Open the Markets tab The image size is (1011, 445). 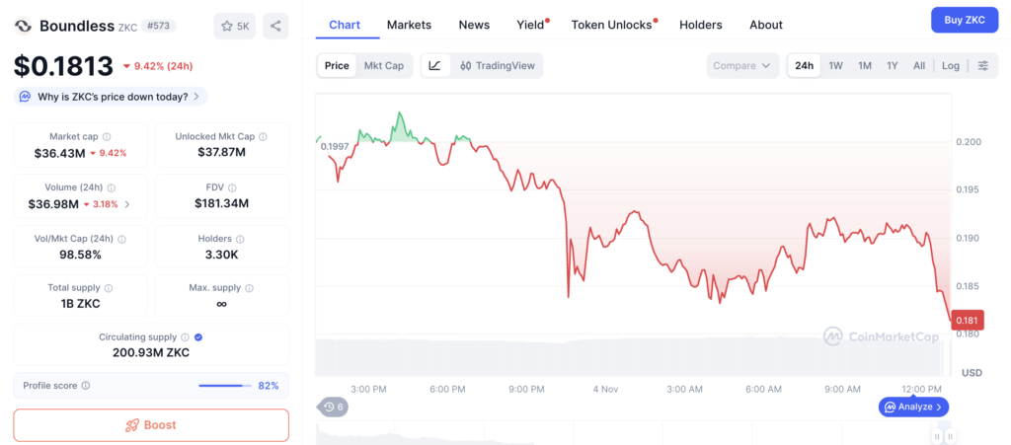click(x=409, y=25)
